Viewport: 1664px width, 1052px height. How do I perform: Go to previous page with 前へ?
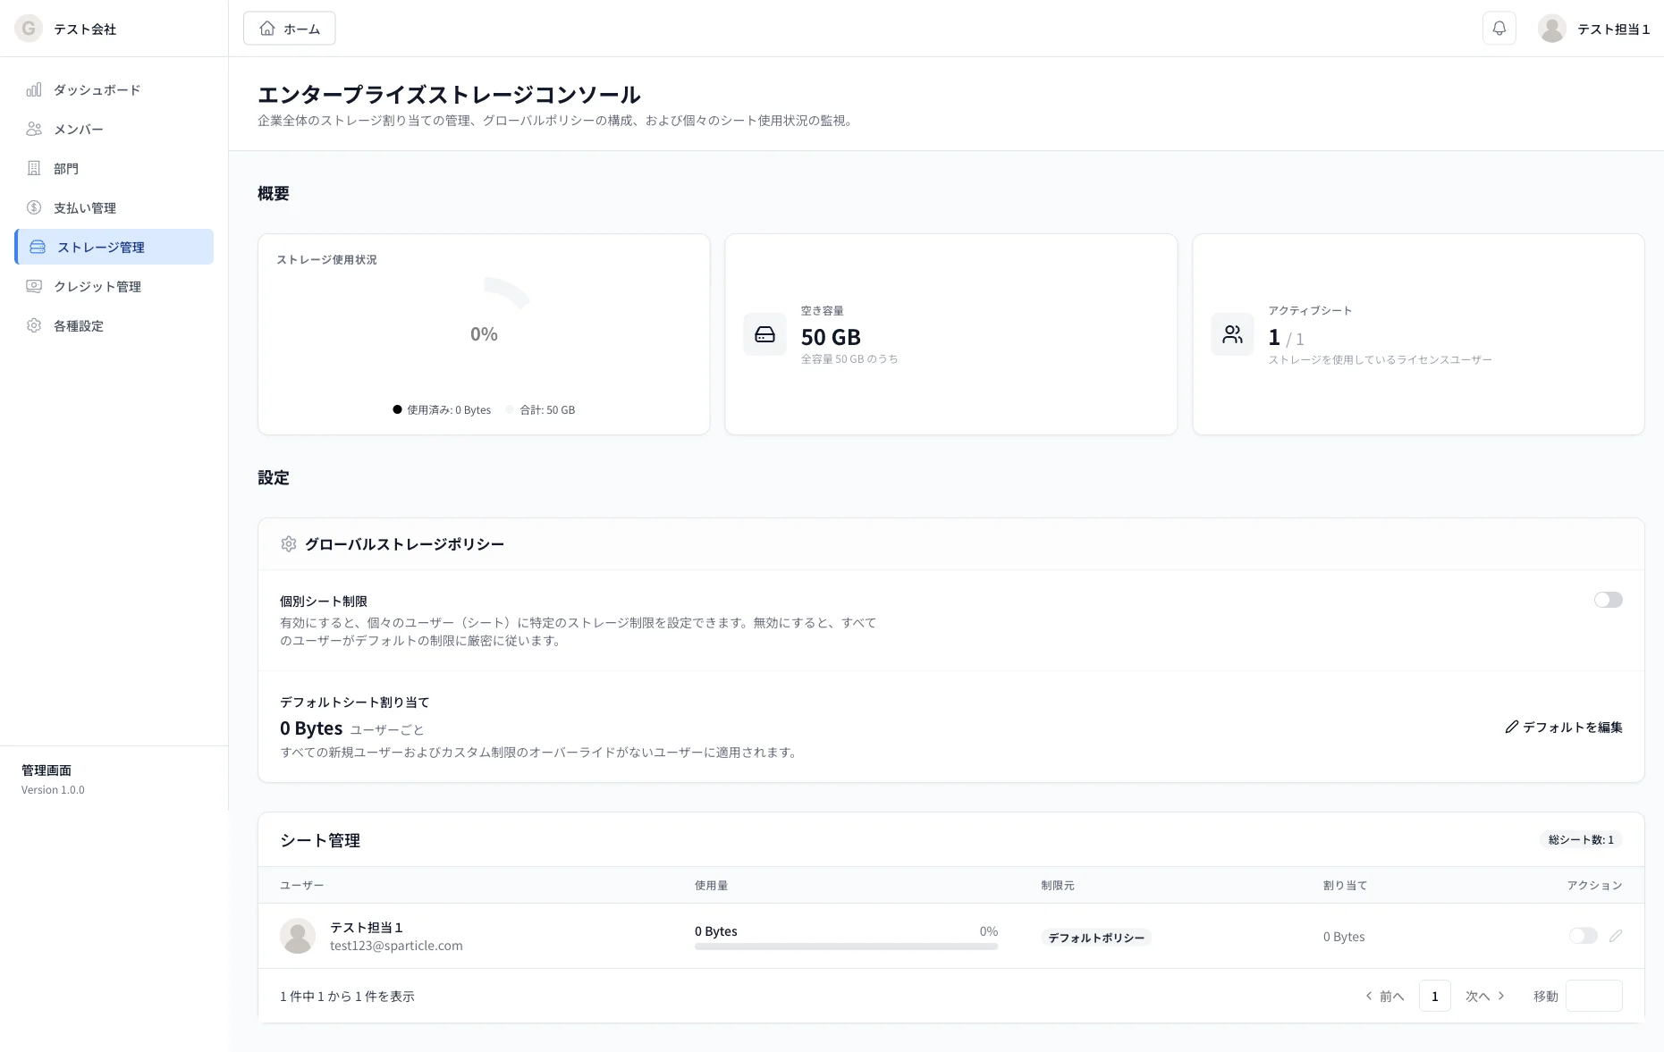coord(1385,996)
